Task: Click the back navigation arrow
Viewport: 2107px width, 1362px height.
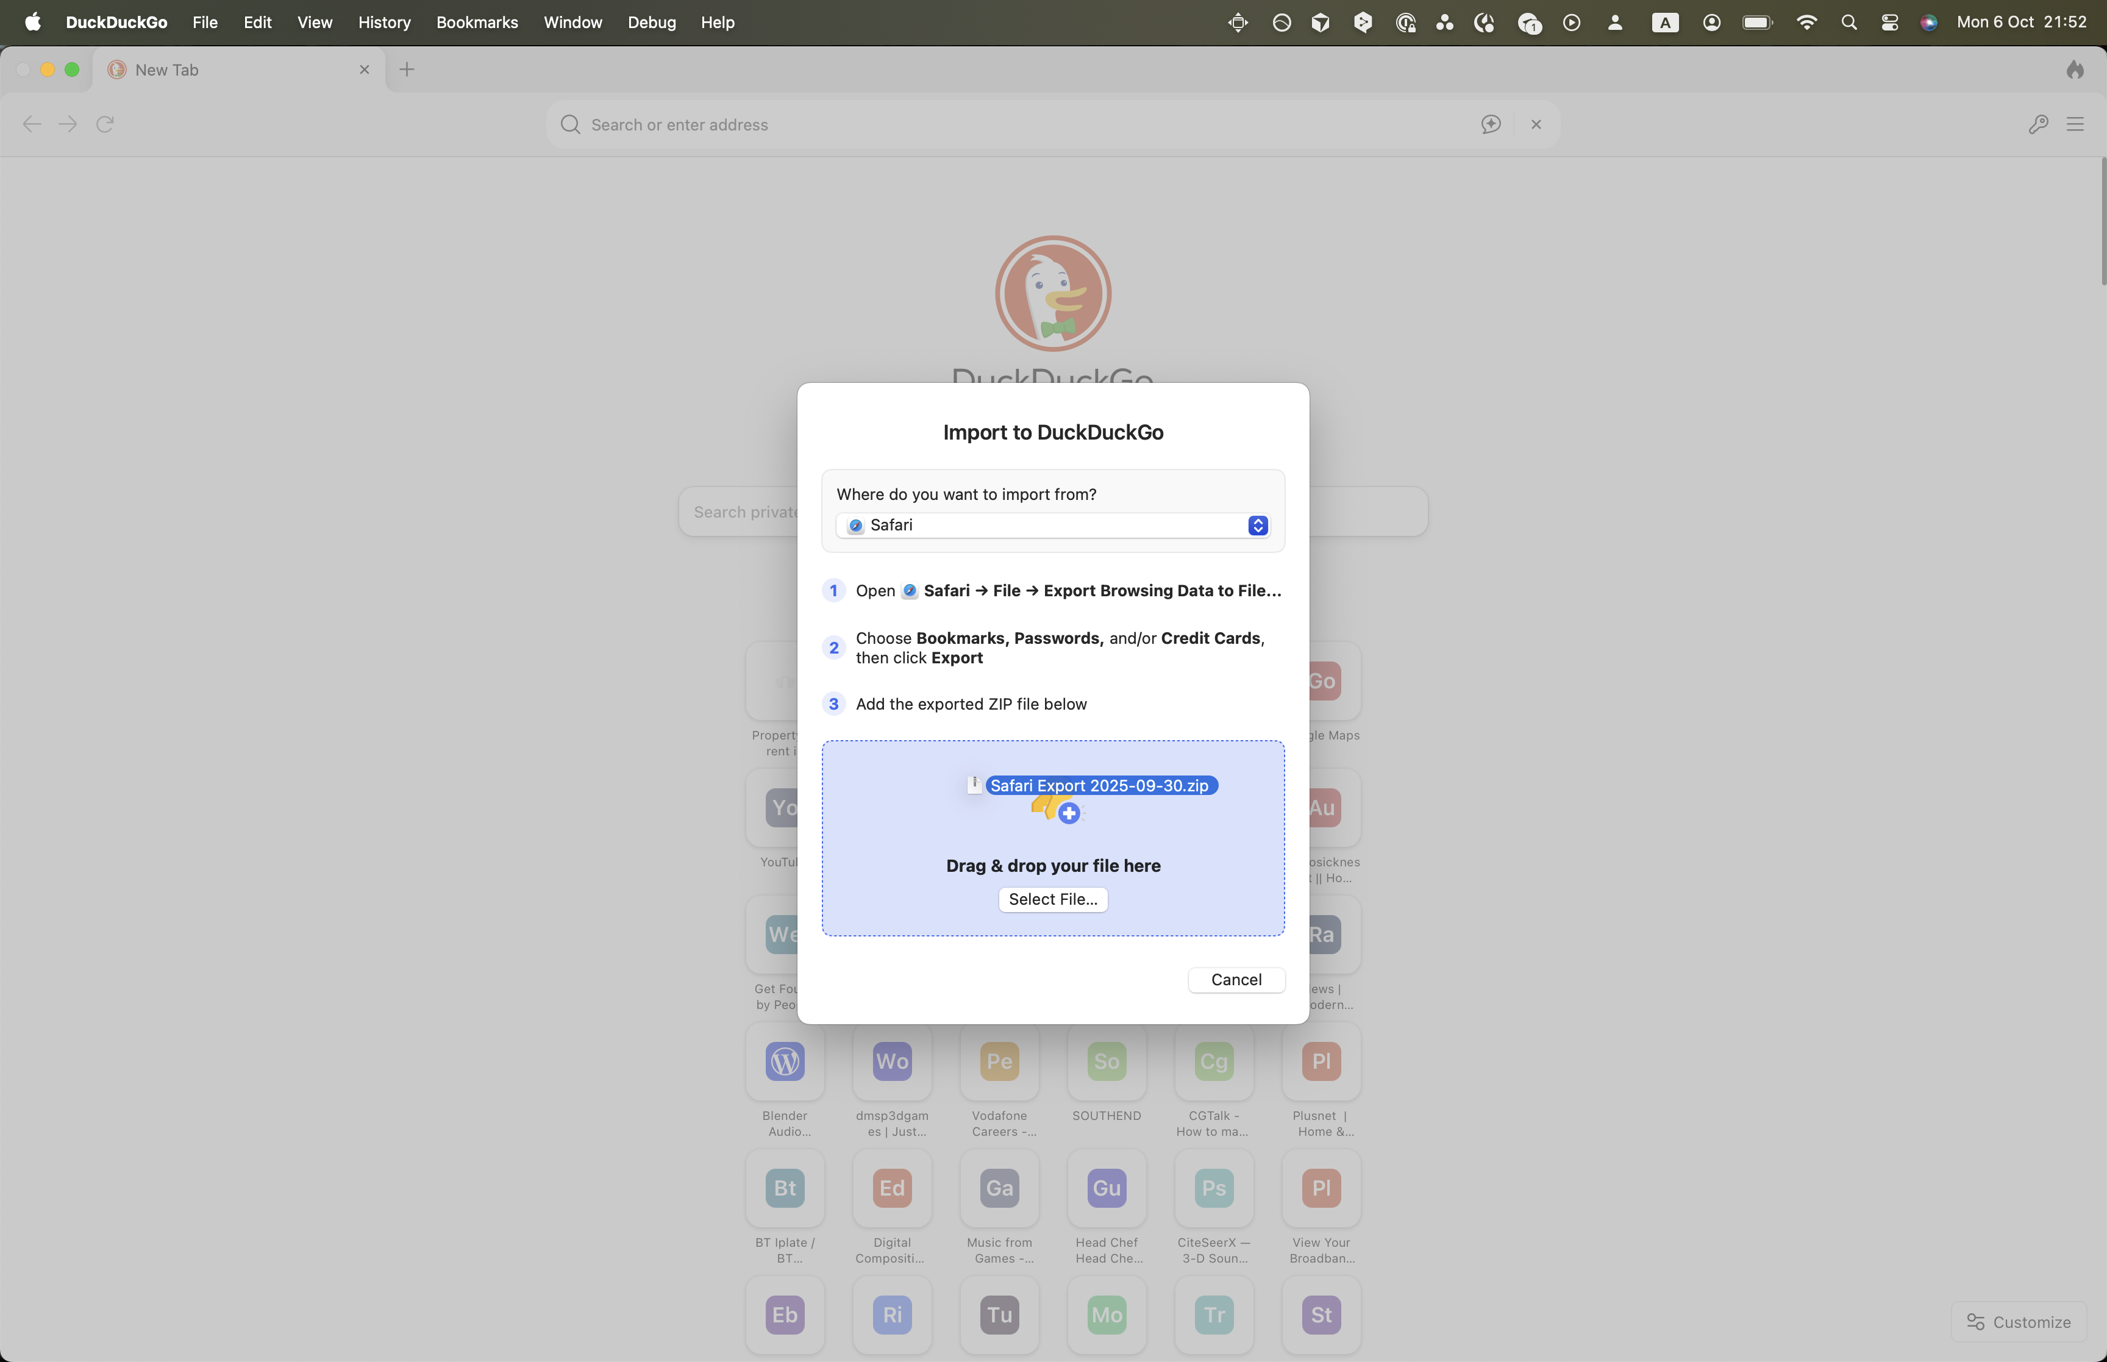Action: [31, 124]
